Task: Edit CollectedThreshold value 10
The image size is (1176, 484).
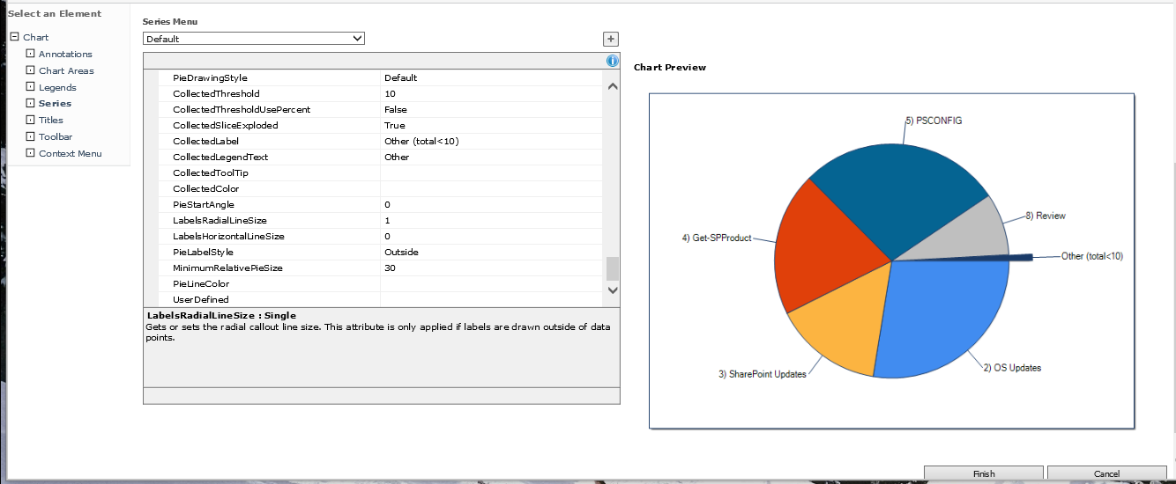Action: click(x=491, y=93)
